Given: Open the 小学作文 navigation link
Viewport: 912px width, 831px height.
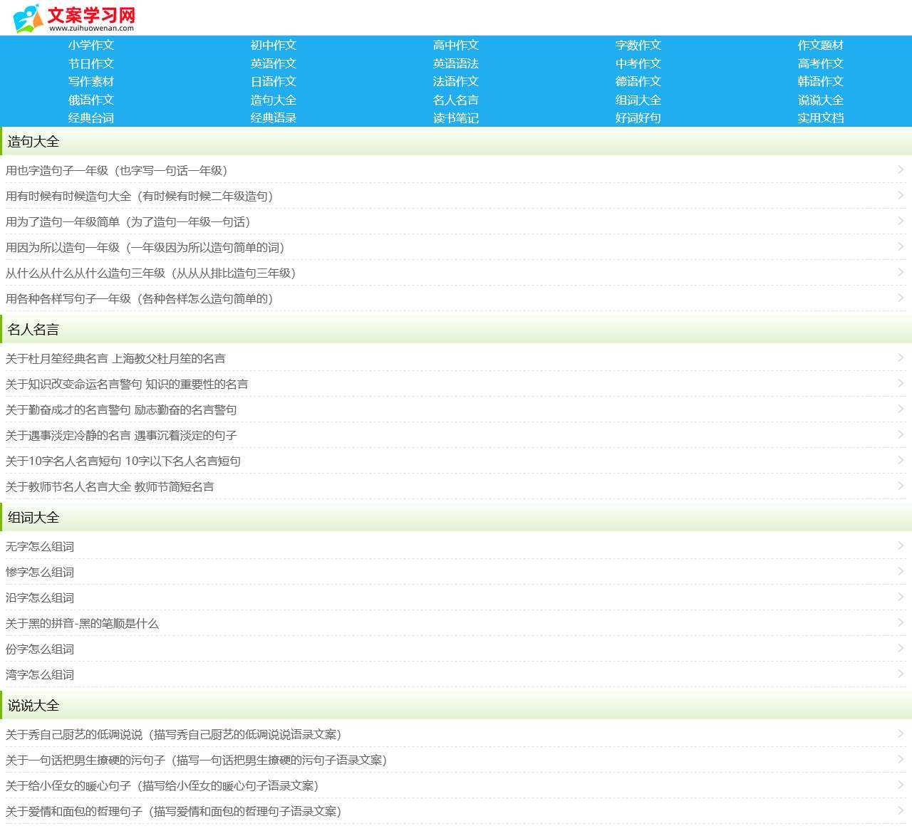Looking at the screenshot, I should tap(92, 45).
